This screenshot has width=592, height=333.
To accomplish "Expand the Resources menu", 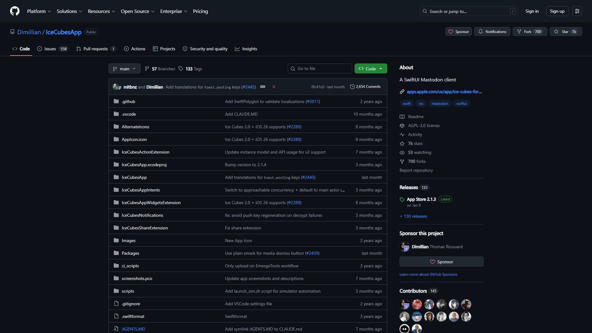I will tap(101, 11).
